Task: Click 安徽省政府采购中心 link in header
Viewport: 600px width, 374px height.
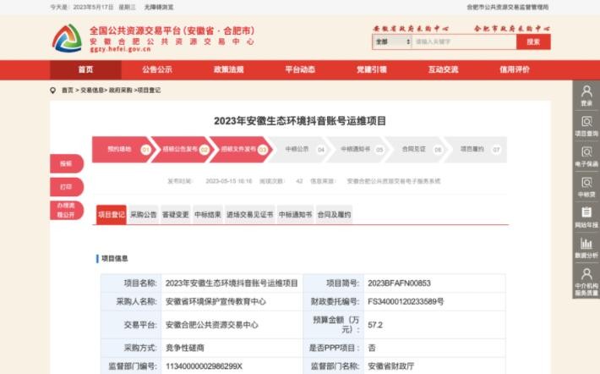Action: click(x=411, y=29)
